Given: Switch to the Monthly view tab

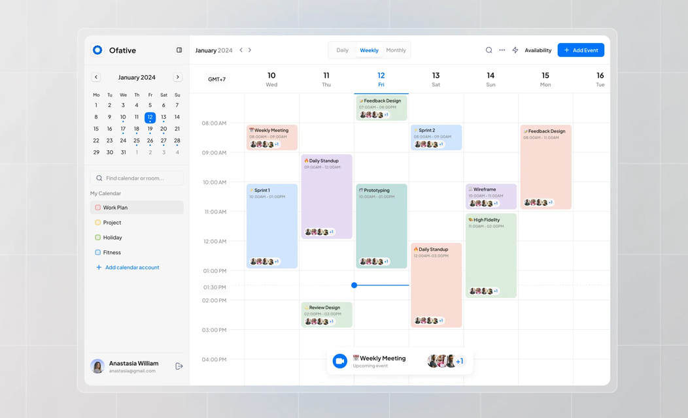Looking at the screenshot, I should (x=396, y=50).
